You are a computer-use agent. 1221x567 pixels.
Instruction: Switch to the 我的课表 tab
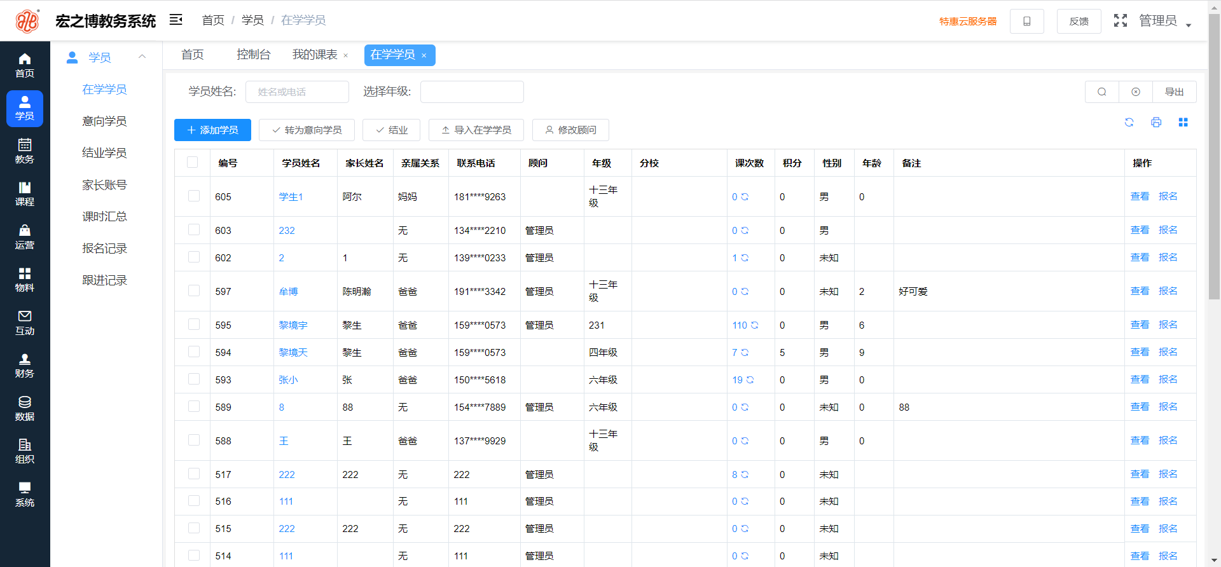tap(315, 55)
